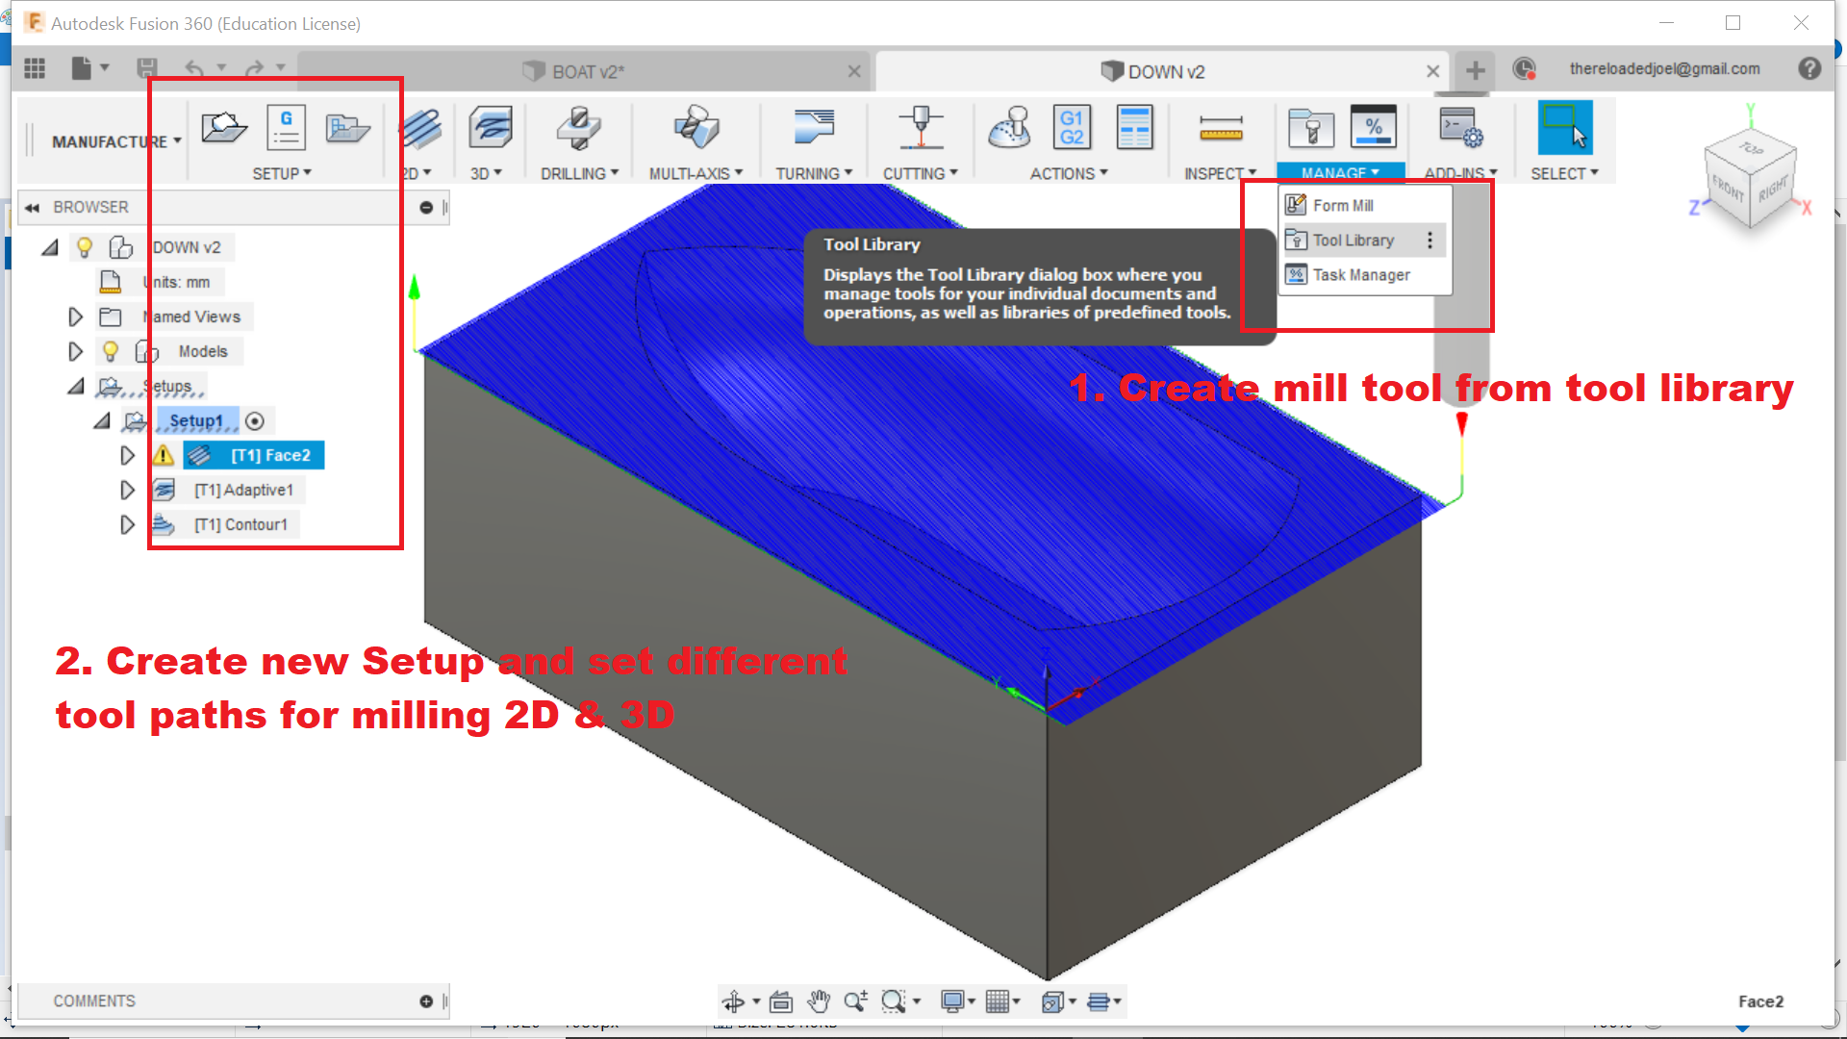The width and height of the screenshot is (1847, 1039).
Task: Expand the [T1] Adaptive1 operation
Action: tap(127, 491)
